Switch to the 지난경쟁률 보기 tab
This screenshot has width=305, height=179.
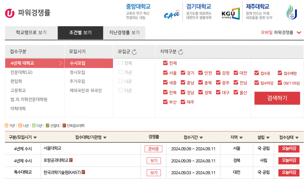coord(124,33)
